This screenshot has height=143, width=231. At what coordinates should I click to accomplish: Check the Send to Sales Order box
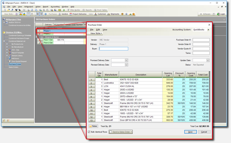click(111, 132)
